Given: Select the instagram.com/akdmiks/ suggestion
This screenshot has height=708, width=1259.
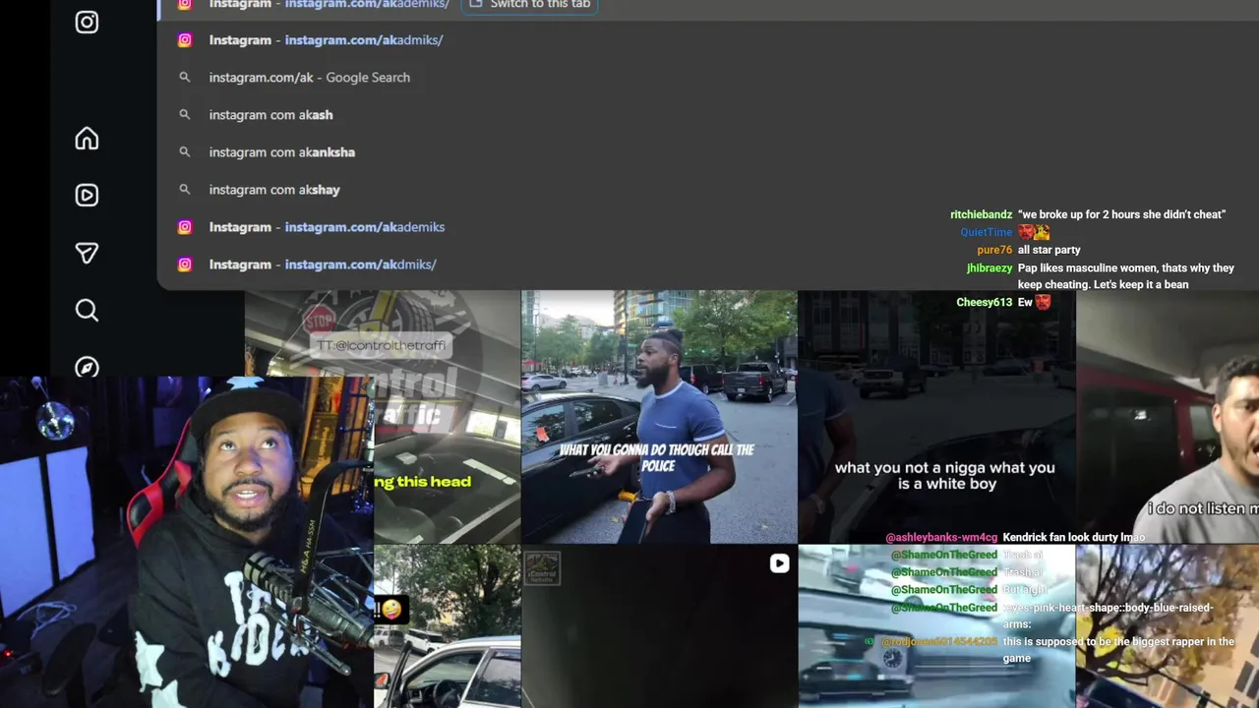Looking at the screenshot, I should (708, 265).
